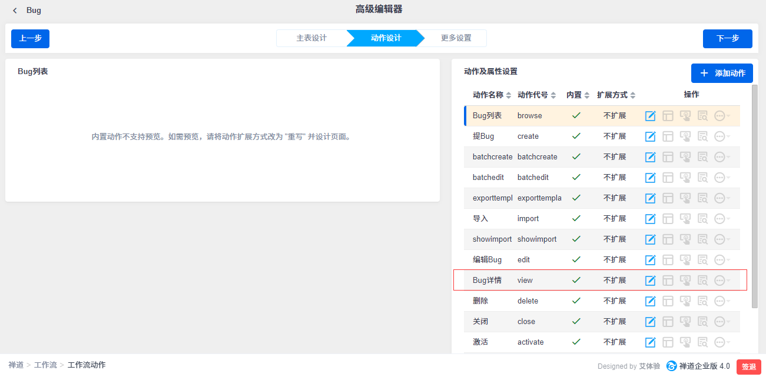Screen dimensions: 766x377
Task: Click the magnifier preview icon in the 导入 row
Action: click(x=702, y=219)
